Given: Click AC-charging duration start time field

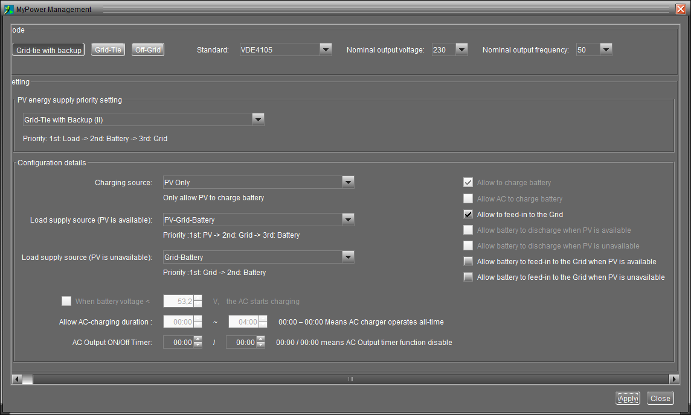Looking at the screenshot, I should [x=178, y=322].
